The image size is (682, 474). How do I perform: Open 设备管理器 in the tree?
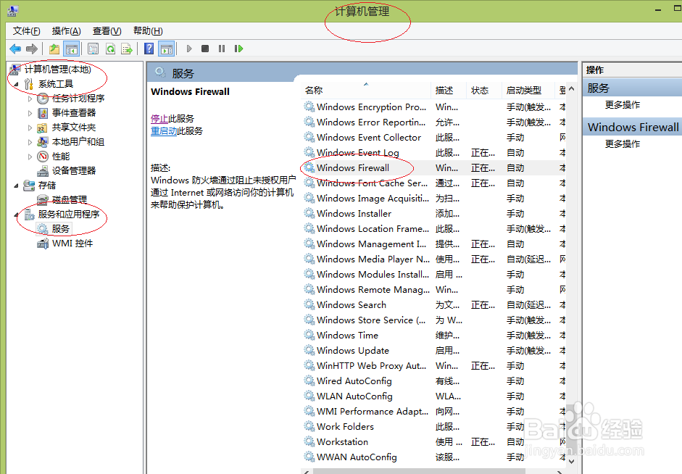coord(73,170)
